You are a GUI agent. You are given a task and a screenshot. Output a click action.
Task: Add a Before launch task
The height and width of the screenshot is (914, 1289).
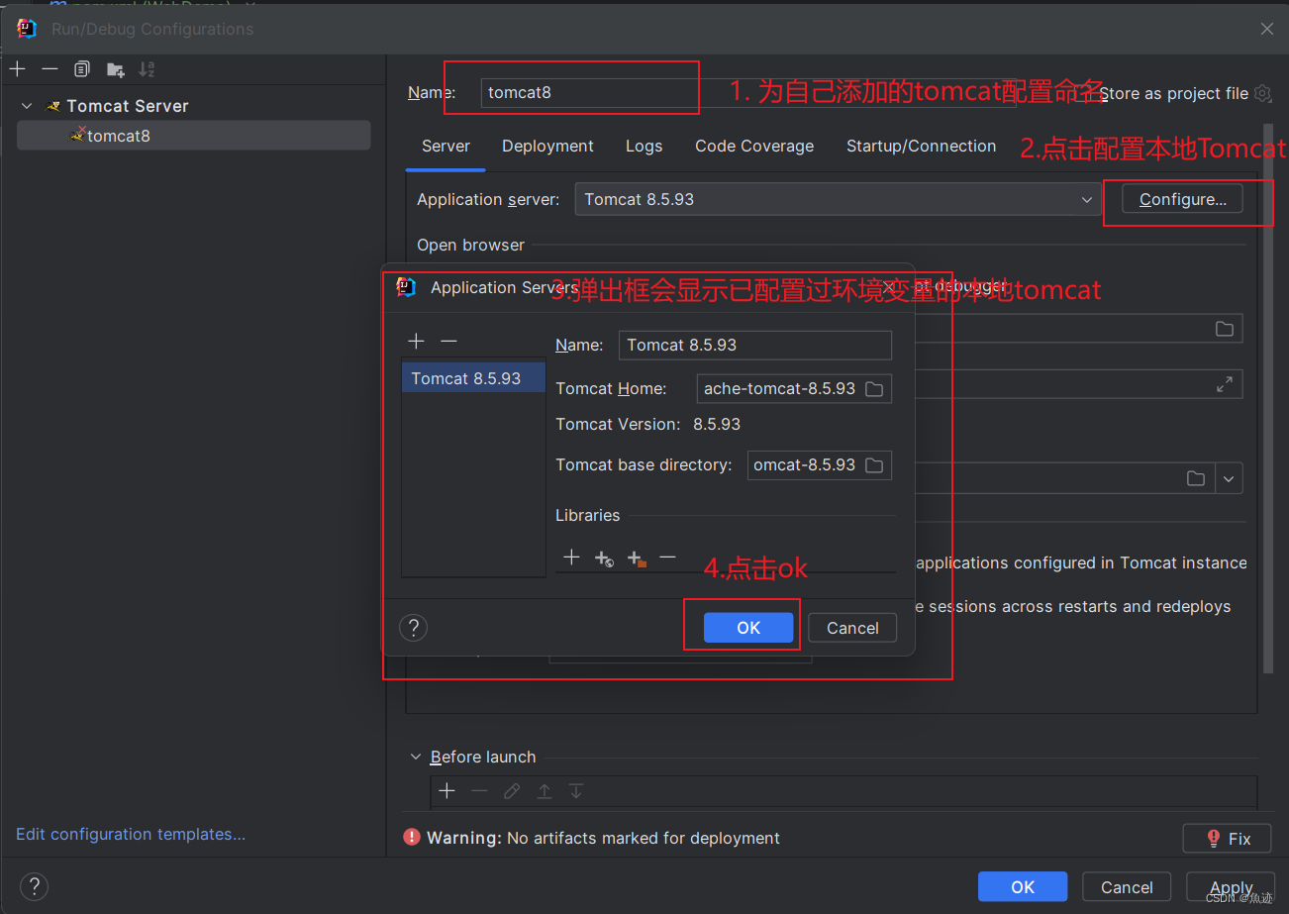click(447, 791)
